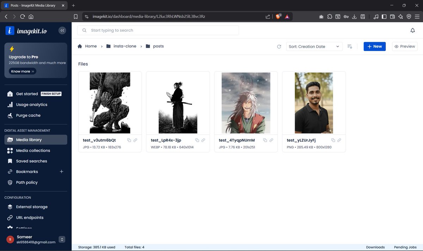Click FINISH SETUP badge
This screenshot has width=423, height=251.
tap(51, 94)
